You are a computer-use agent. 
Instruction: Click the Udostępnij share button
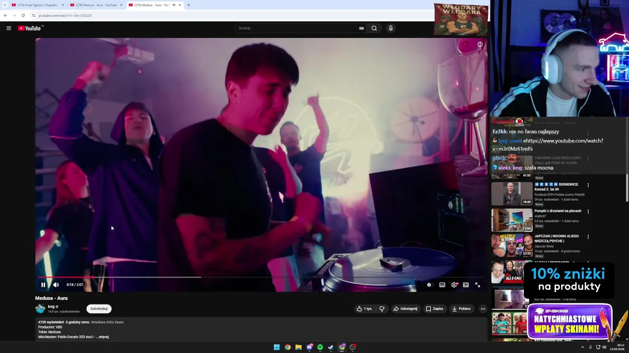point(405,309)
